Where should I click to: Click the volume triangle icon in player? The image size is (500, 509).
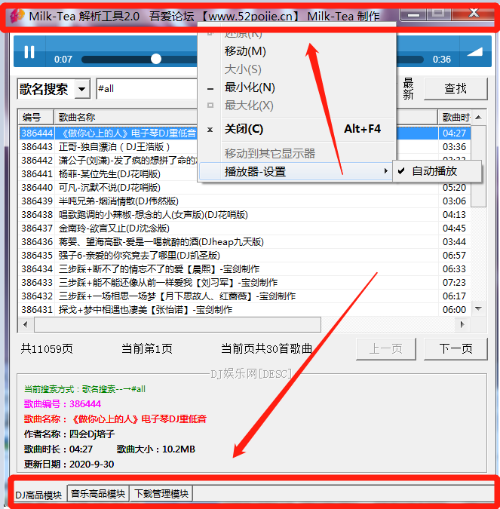[474, 52]
